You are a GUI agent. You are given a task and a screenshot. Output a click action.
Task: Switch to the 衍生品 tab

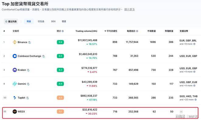(x=41, y=21)
